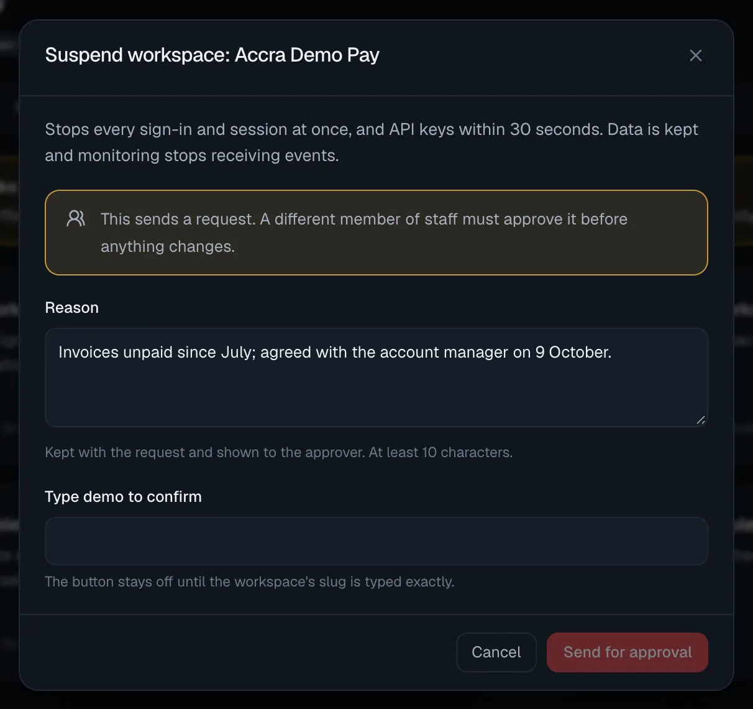
Task: Click the staff approval people icon
Action: (x=76, y=218)
